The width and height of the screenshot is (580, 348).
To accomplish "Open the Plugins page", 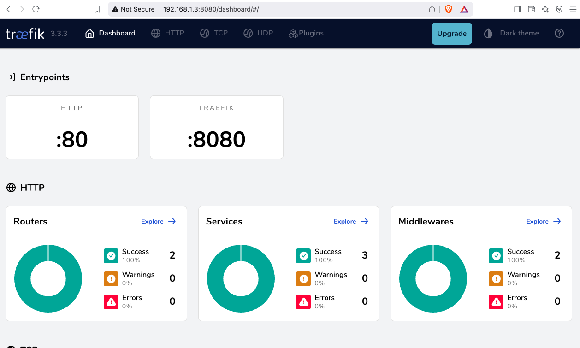I will (x=306, y=33).
